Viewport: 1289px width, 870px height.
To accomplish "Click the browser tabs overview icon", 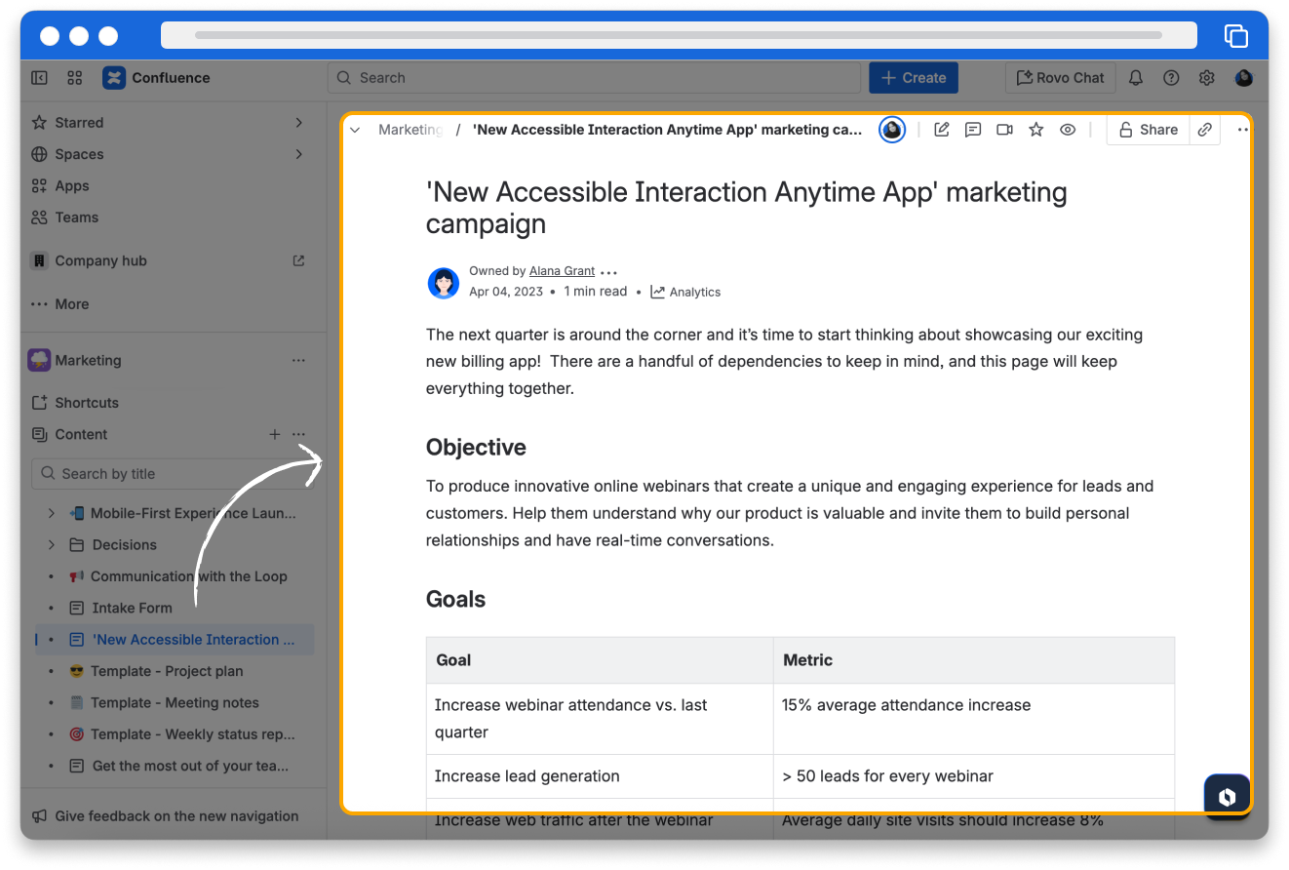I will pos(1236,35).
